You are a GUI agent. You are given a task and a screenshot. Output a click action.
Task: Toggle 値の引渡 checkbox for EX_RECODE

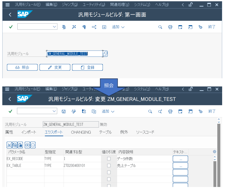109,159
